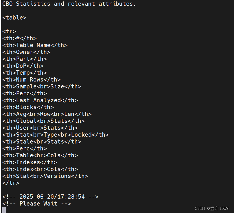Click the "Sample Size" header line
The image size is (234, 213).
click(x=42, y=86)
